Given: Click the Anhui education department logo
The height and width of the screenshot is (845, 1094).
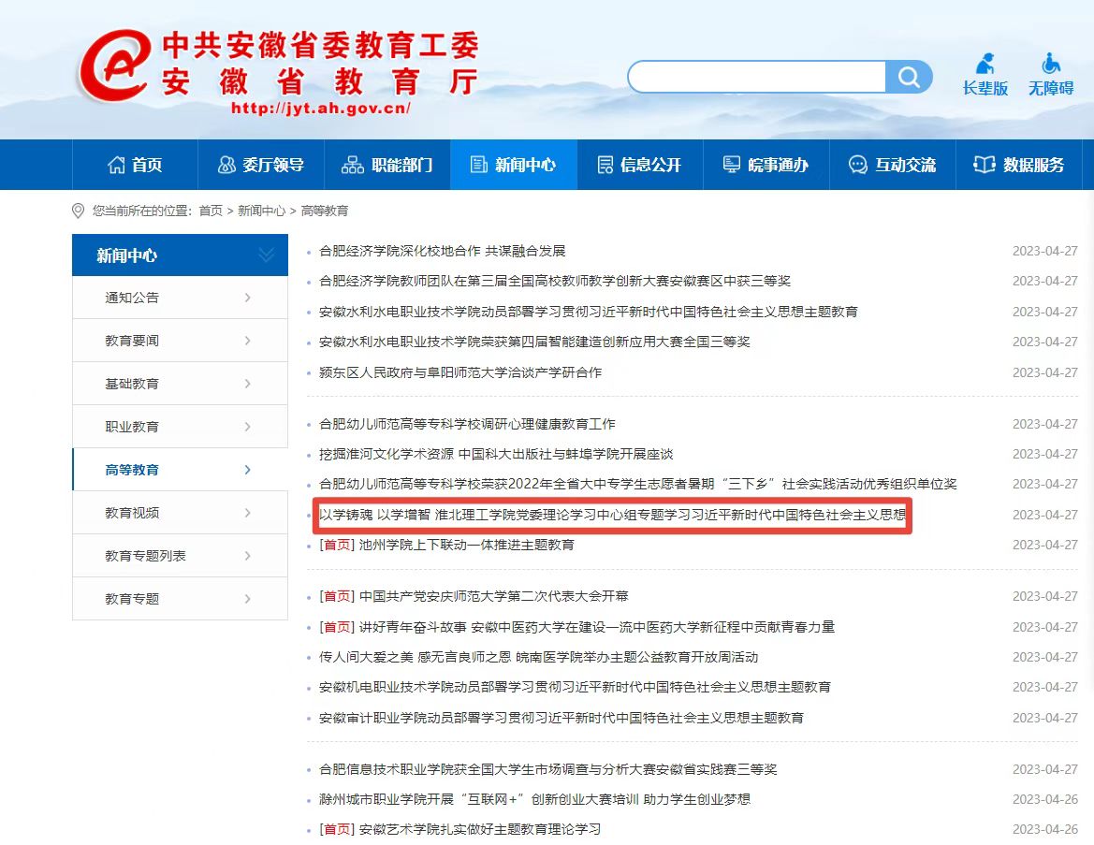Looking at the screenshot, I should pos(114,66).
